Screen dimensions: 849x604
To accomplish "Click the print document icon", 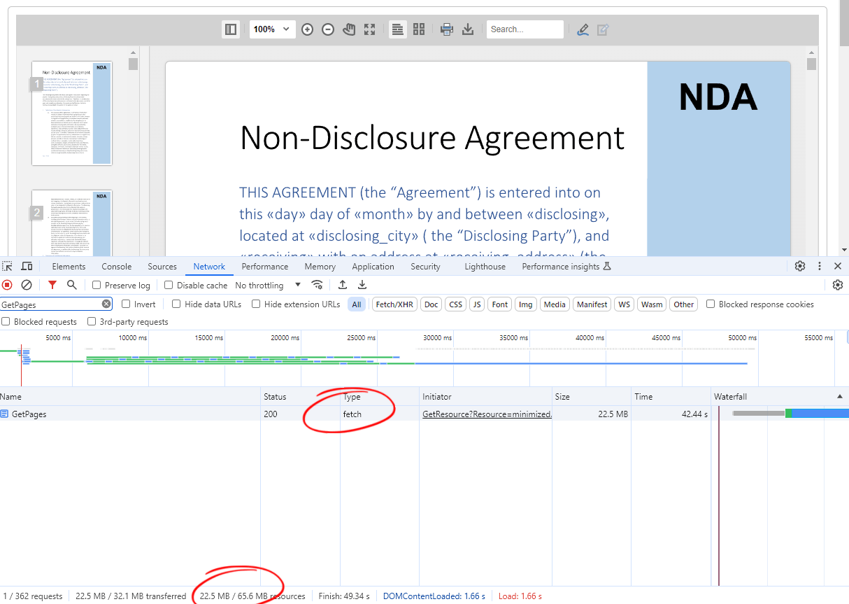I will tap(447, 29).
